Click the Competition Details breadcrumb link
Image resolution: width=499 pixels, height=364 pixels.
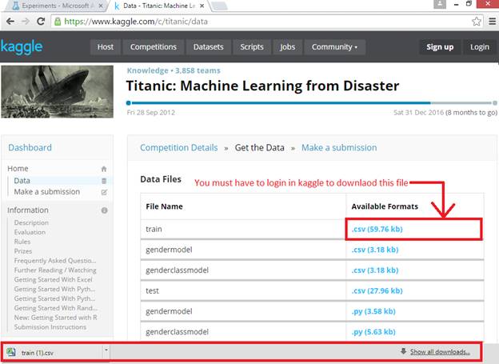click(x=179, y=148)
